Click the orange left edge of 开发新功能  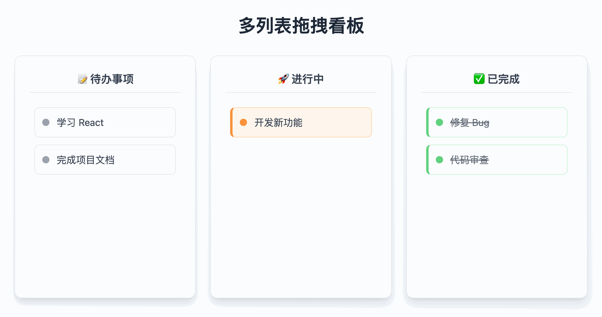coord(232,122)
